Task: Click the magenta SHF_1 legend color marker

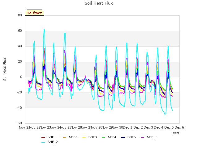Action: 142,138
